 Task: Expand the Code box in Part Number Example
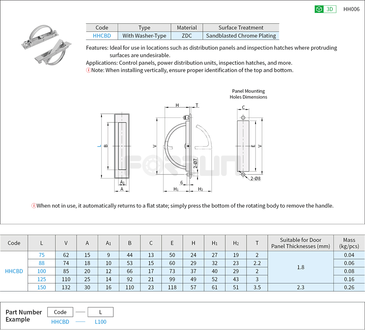[60, 312]
